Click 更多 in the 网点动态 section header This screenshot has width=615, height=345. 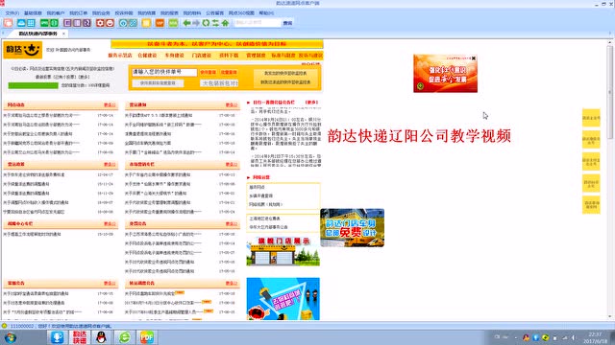(x=110, y=104)
